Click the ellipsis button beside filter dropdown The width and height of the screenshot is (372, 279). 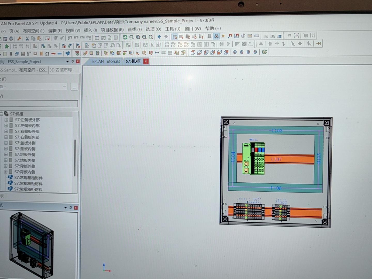coord(74,87)
